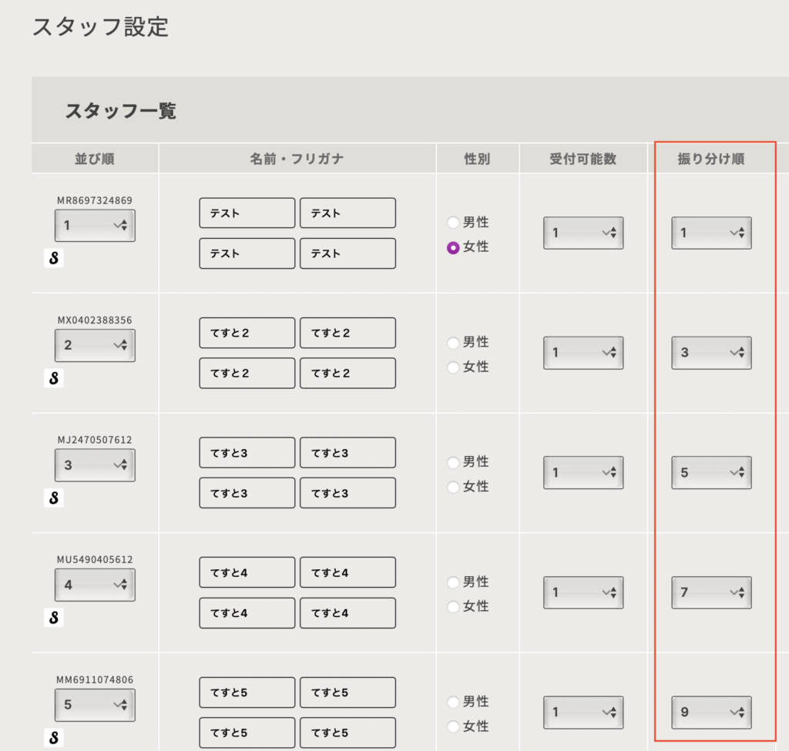Open the 振り分け順 dropdown showing 7
The width and height of the screenshot is (789, 751).
coord(711,592)
